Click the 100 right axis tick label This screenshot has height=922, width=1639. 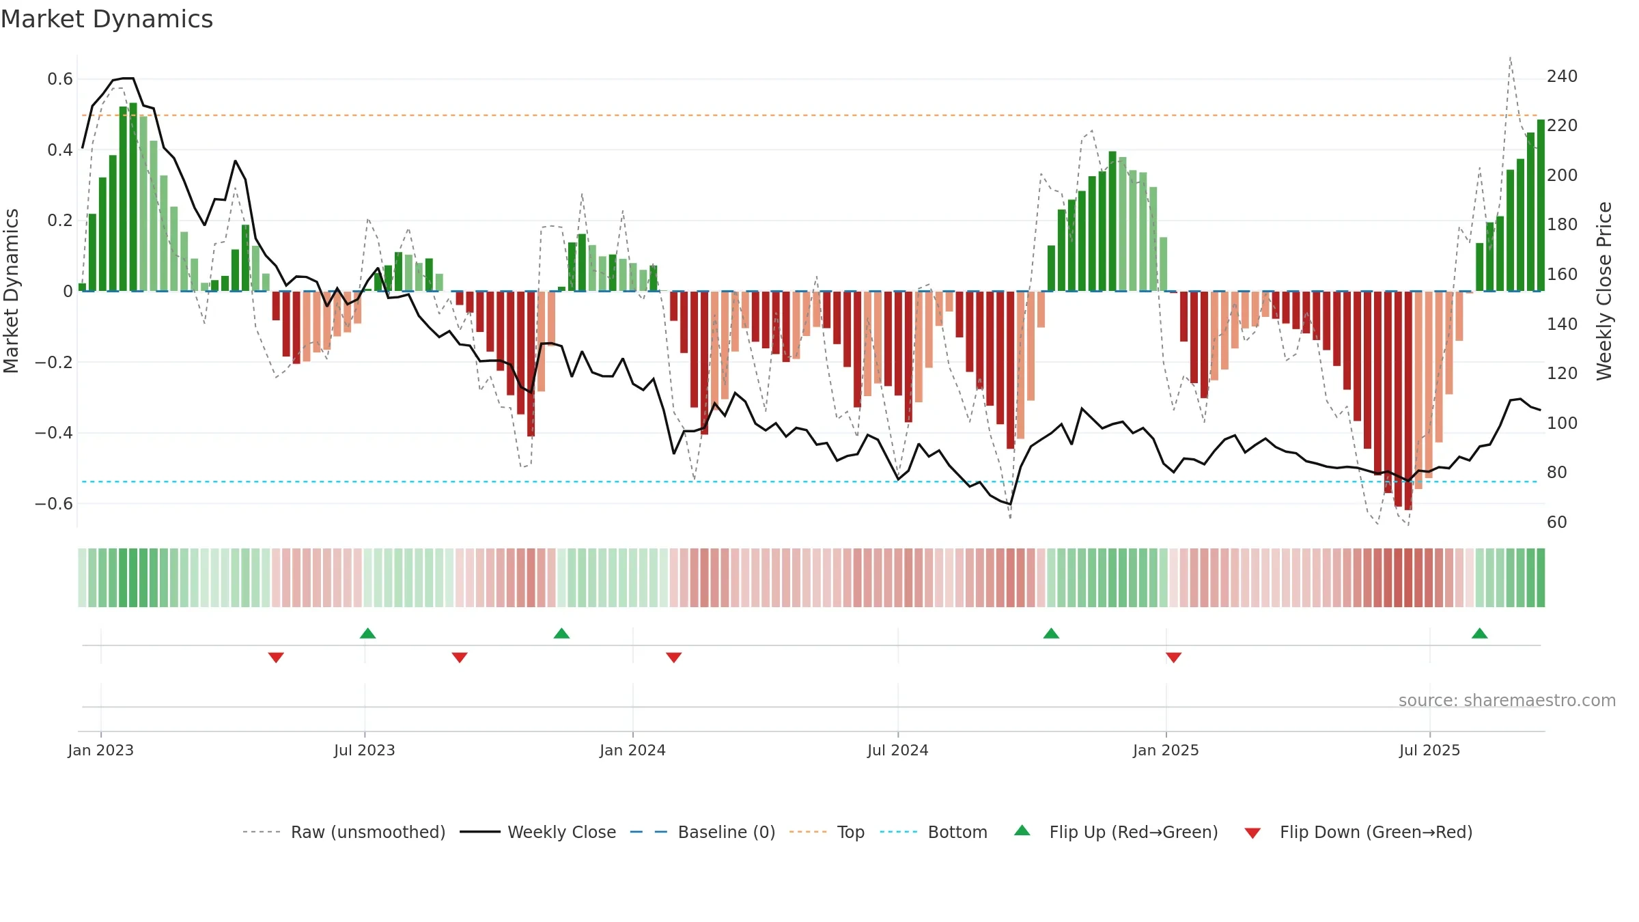click(x=1563, y=423)
